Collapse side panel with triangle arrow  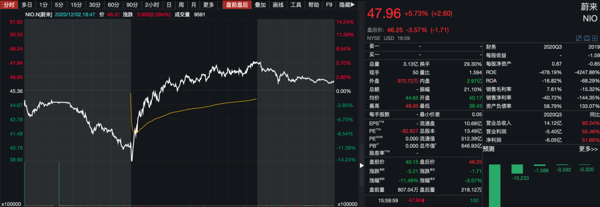(361, 166)
